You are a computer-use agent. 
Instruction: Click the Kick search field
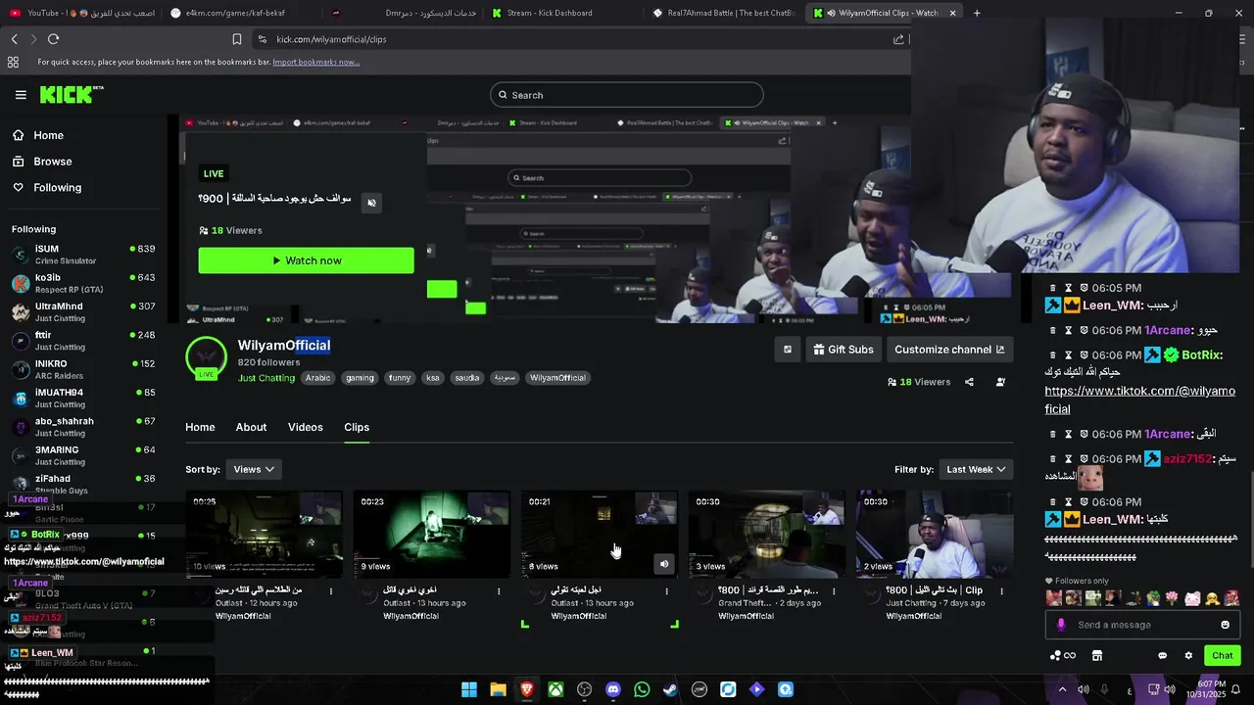pos(627,95)
